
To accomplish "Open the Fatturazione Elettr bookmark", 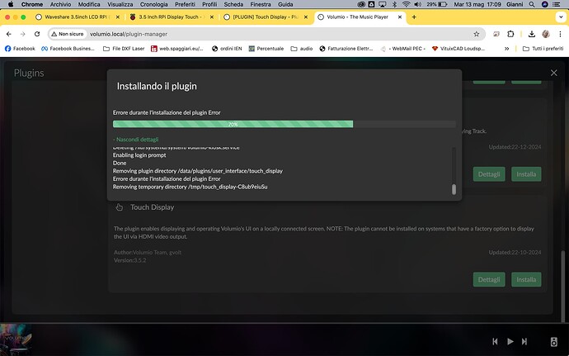I will [x=346, y=49].
